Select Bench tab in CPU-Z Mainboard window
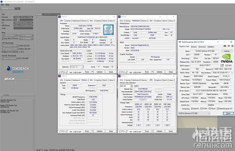Screen dimensions: 235x151 [x=165, y=21]
